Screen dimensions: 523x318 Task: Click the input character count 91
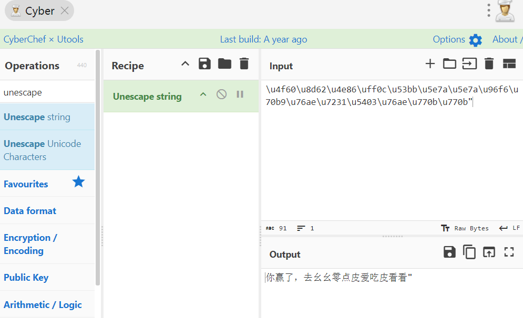tap(276, 228)
